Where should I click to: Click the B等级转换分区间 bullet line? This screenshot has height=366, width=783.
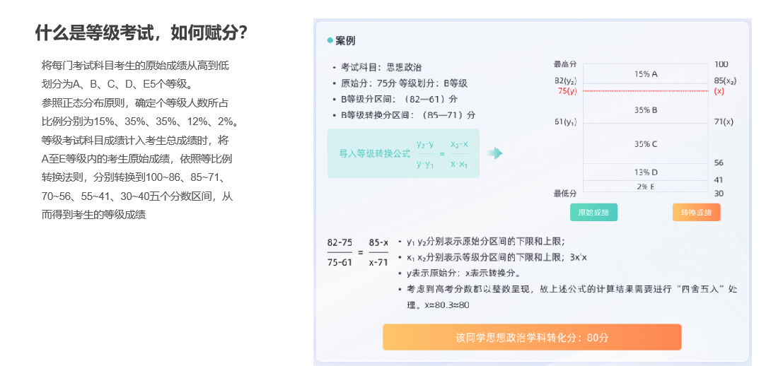click(x=404, y=115)
